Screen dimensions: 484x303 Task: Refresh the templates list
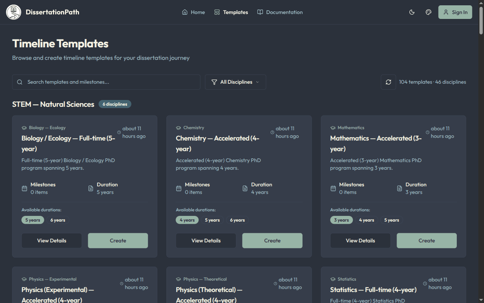tap(388, 82)
